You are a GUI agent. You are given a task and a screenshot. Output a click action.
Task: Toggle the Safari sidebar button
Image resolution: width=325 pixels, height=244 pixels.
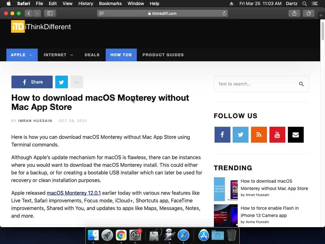click(x=50, y=13)
